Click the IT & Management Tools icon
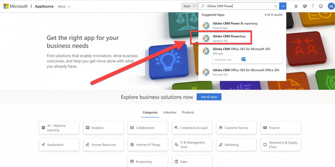 coord(176,145)
